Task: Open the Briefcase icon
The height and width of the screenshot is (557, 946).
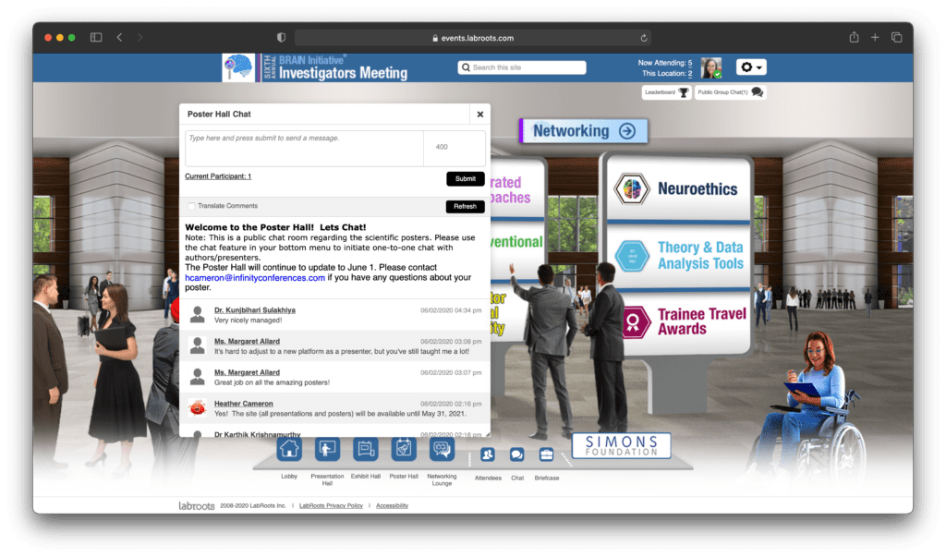Action: point(547,454)
